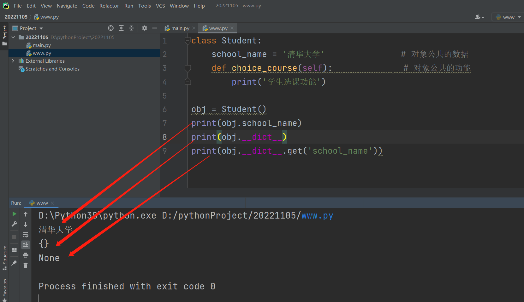Screen dimensions: 524x302
Task: Open the Help menu
Action: point(199,6)
